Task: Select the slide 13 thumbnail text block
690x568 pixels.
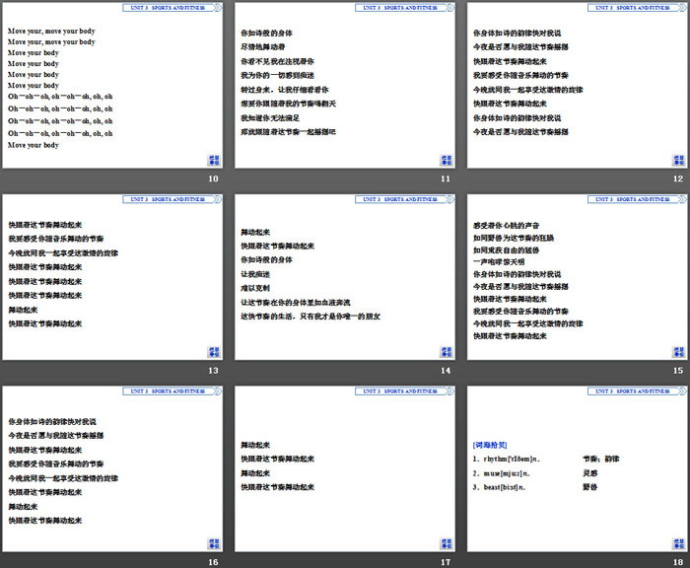Action: click(63, 273)
